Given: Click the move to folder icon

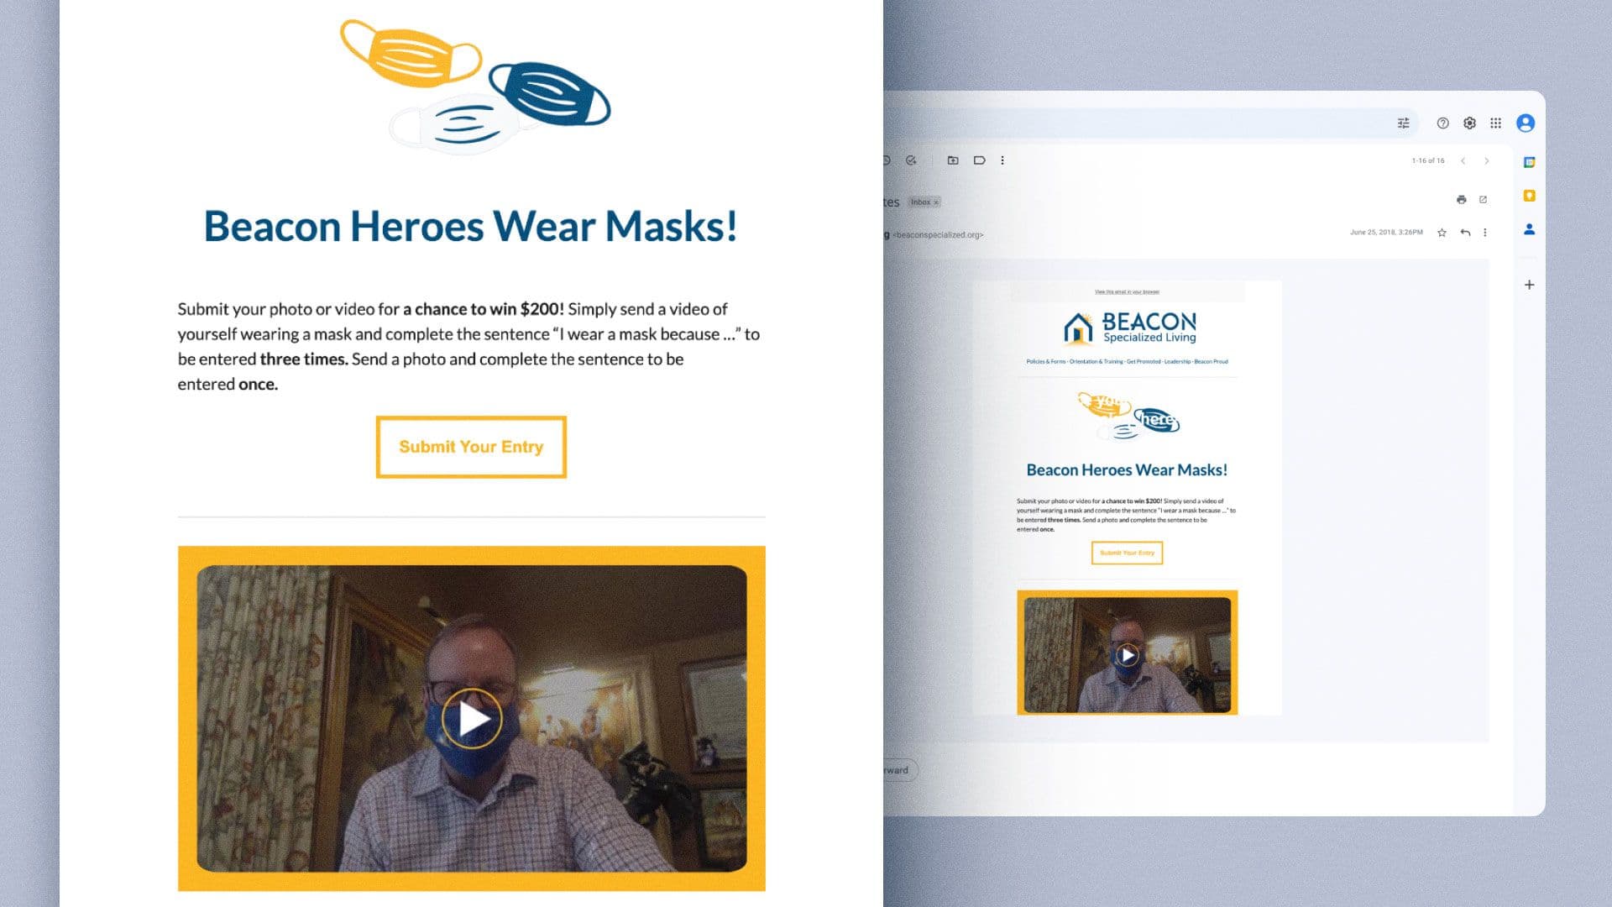Looking at the screenshot, I should point(953,160).
